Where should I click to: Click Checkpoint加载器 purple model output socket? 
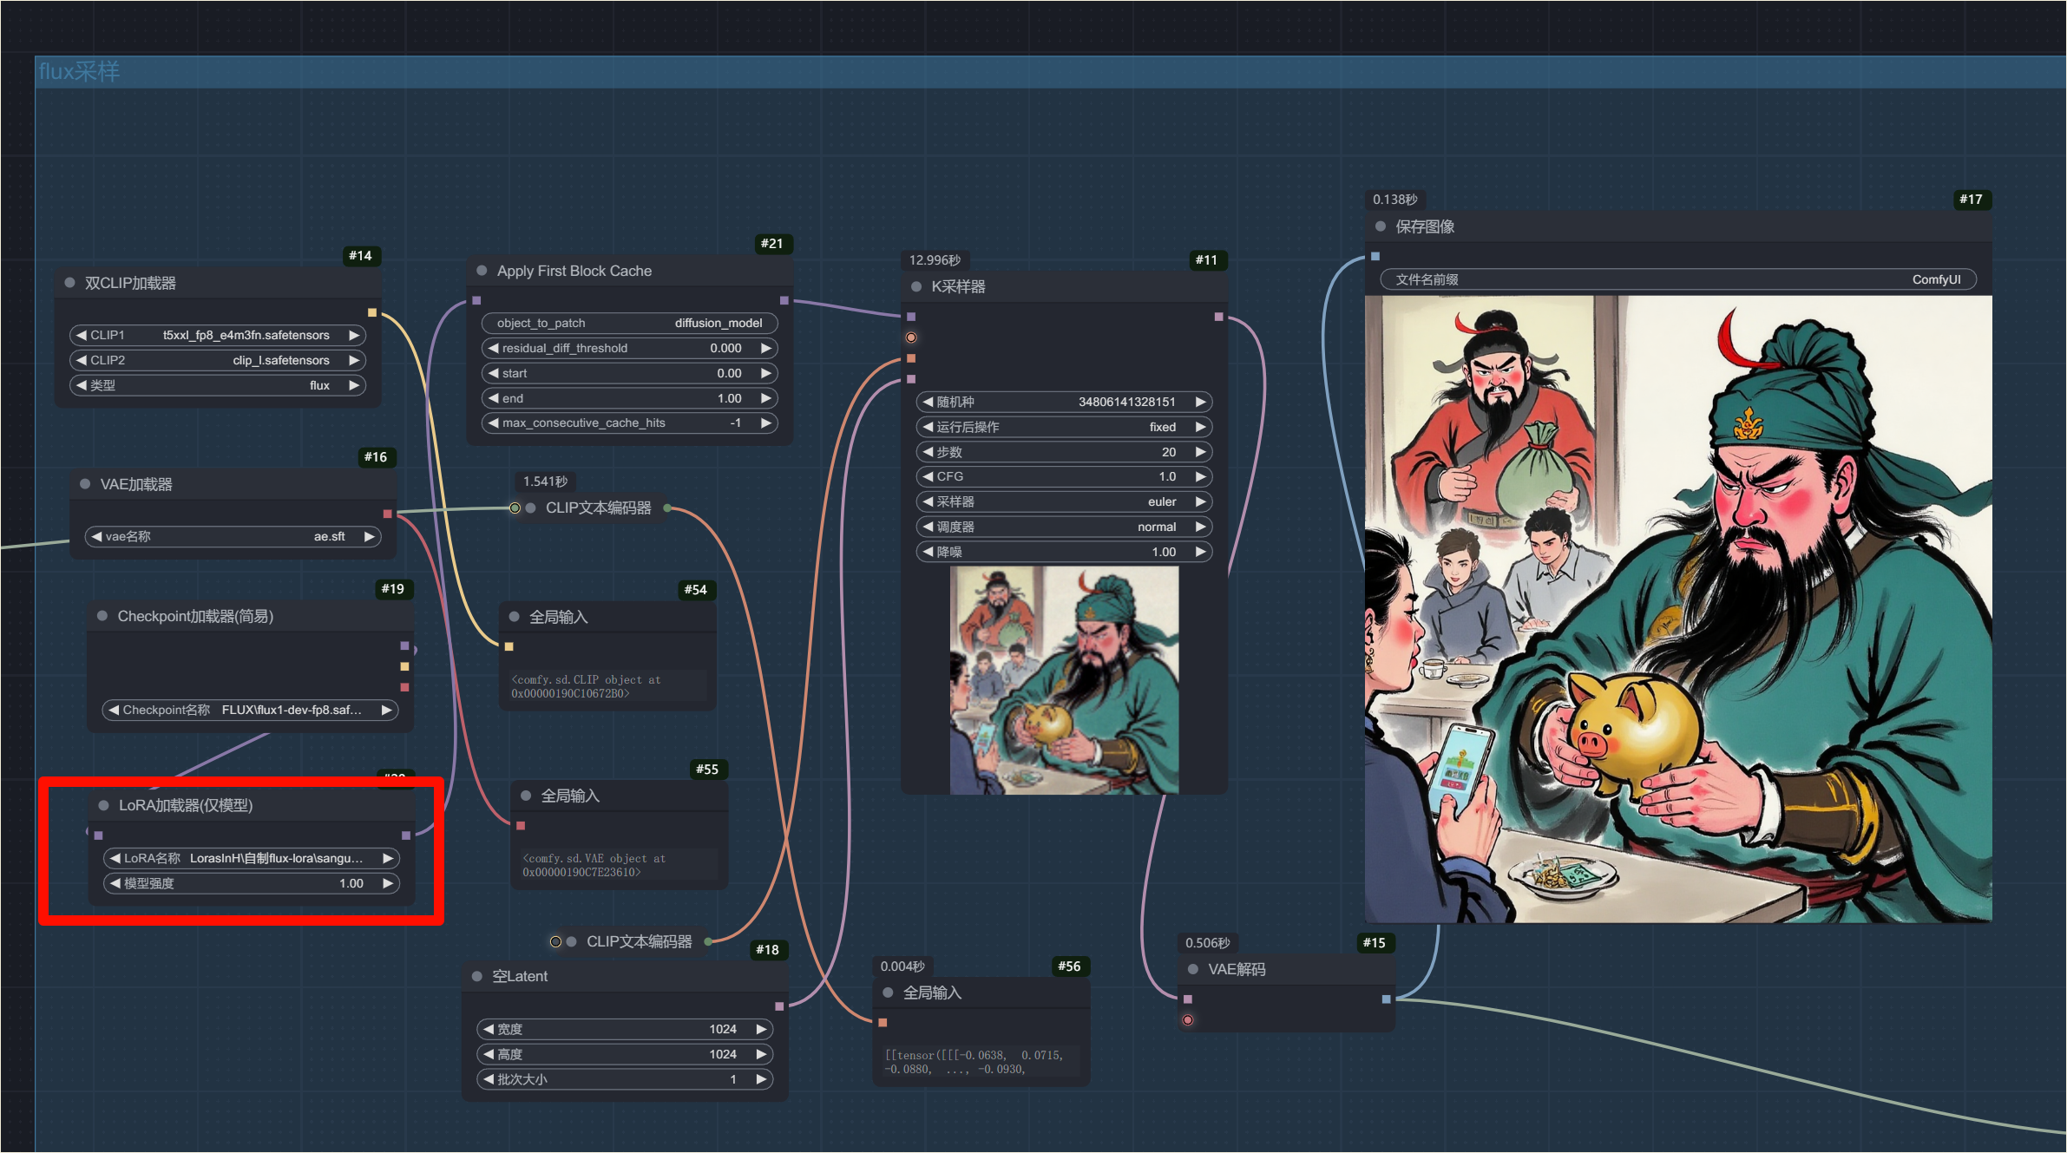click(x=404, y=645)
